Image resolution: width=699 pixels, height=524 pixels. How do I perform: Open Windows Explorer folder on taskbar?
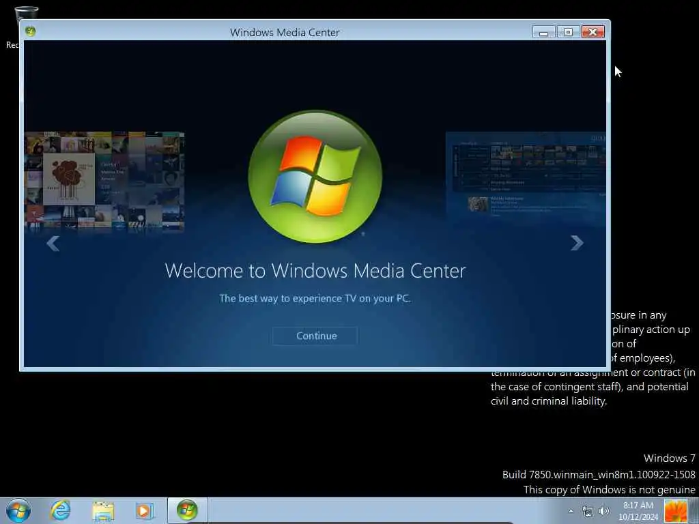103,511
